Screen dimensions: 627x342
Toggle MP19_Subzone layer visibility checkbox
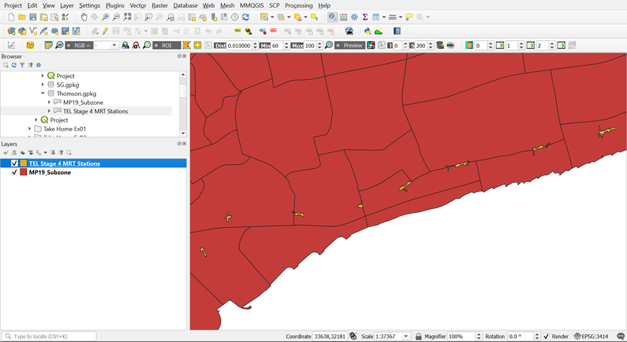[x=15, y=173]
